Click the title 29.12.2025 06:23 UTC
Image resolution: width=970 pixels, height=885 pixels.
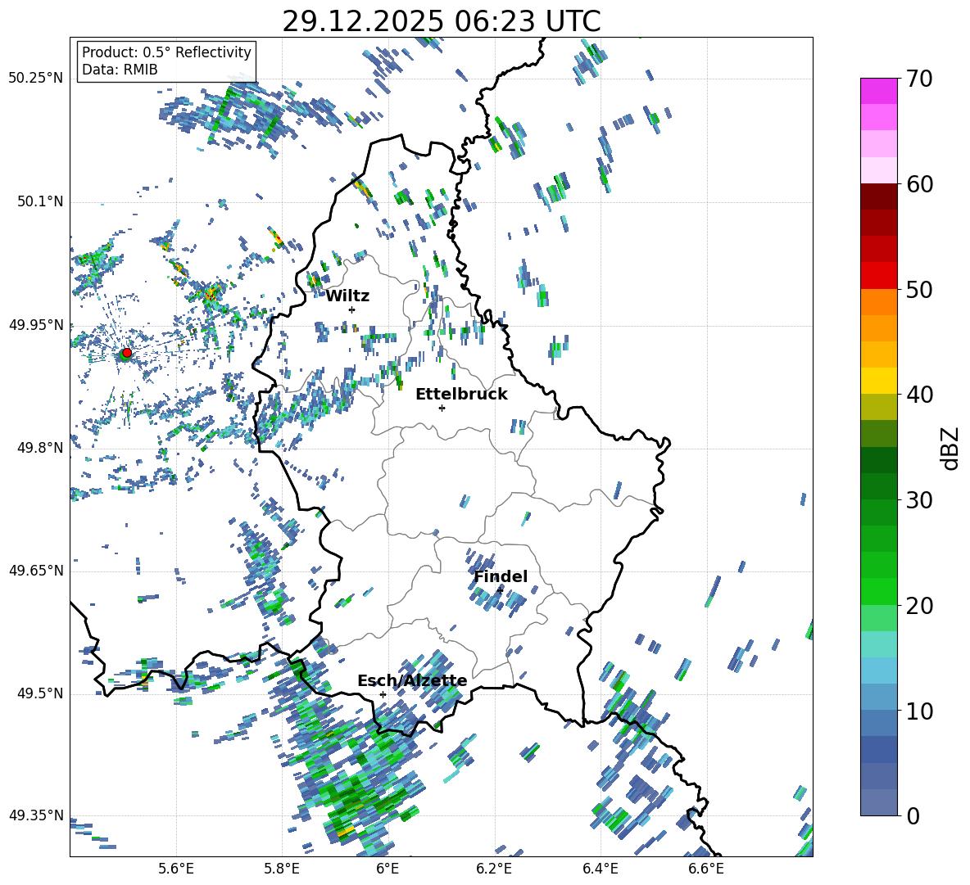click(441, 21)
